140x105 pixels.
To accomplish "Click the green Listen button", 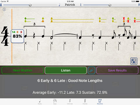I will 66,70.
